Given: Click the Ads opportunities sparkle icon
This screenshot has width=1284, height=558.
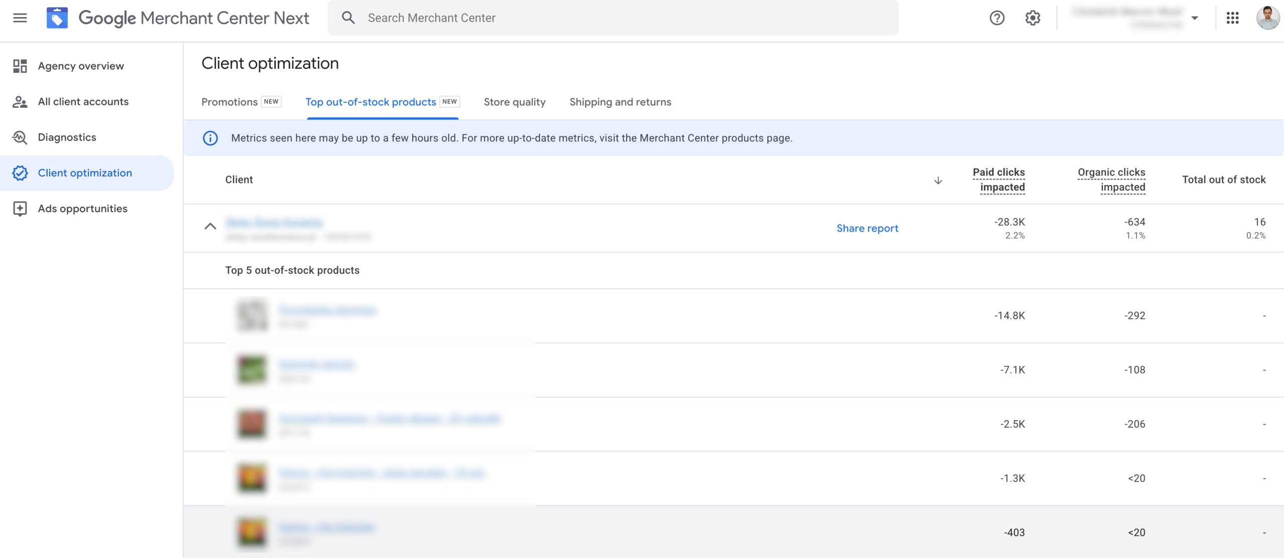Looking at the screenshot, I should click(20, 209).
